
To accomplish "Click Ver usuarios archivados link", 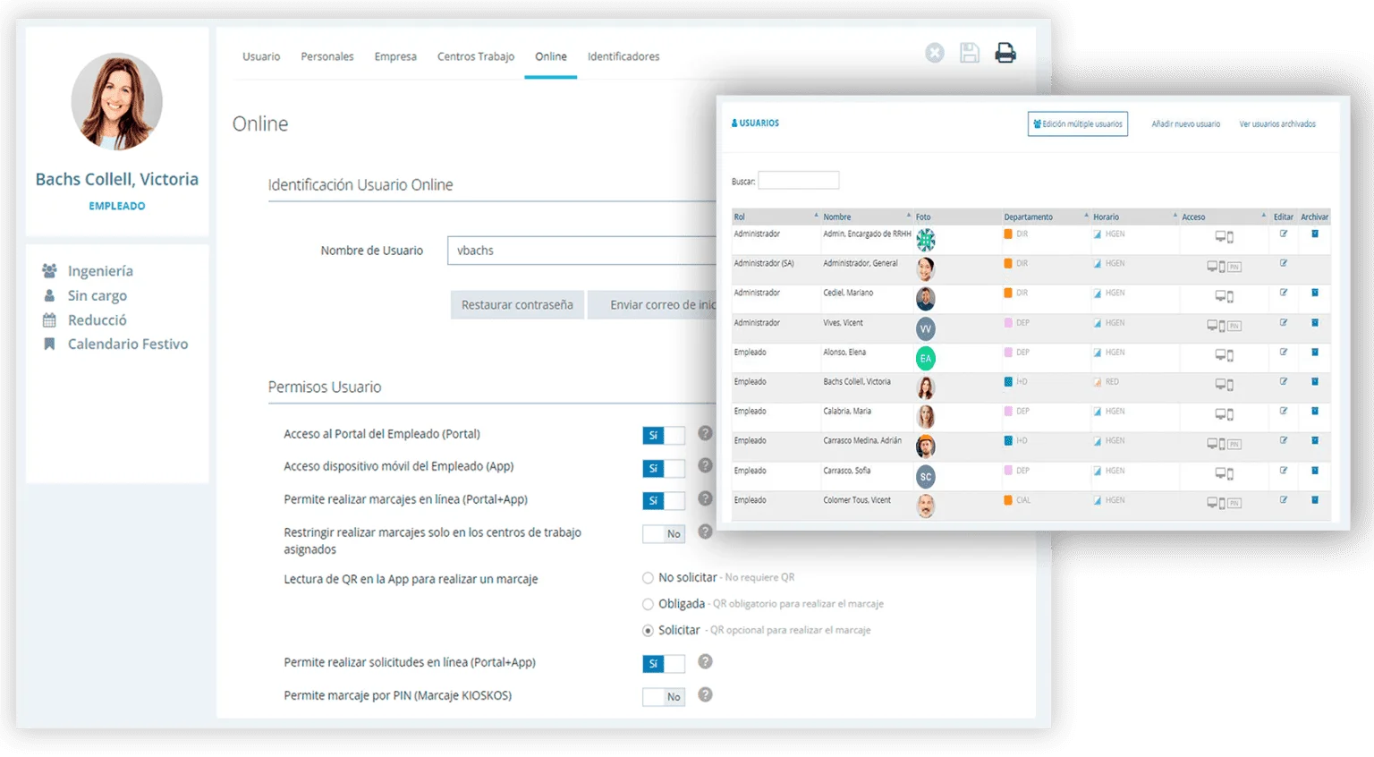I will (1277, 124).
